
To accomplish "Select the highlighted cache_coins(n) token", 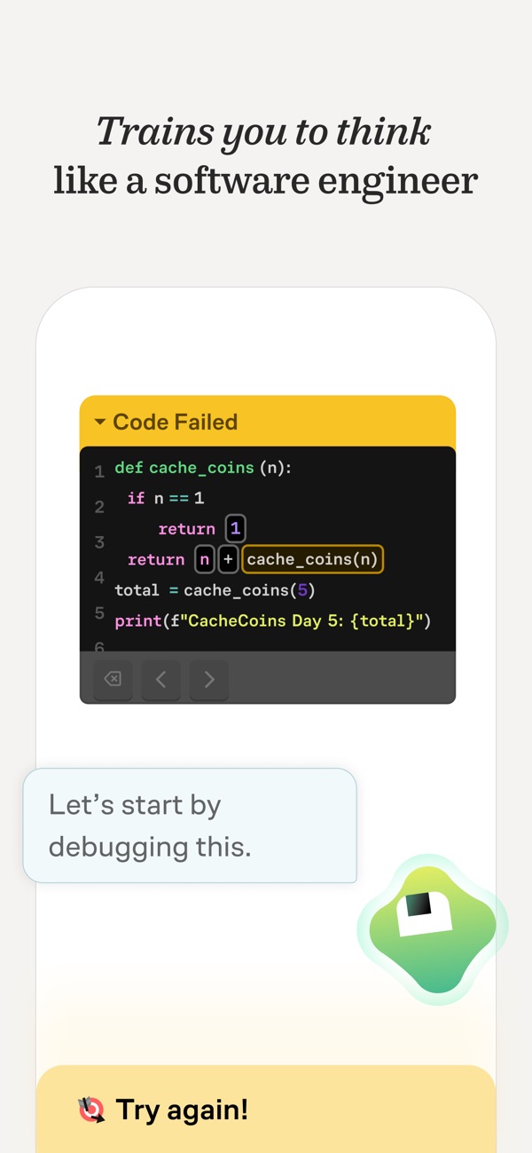I will [x=312, y=559].
